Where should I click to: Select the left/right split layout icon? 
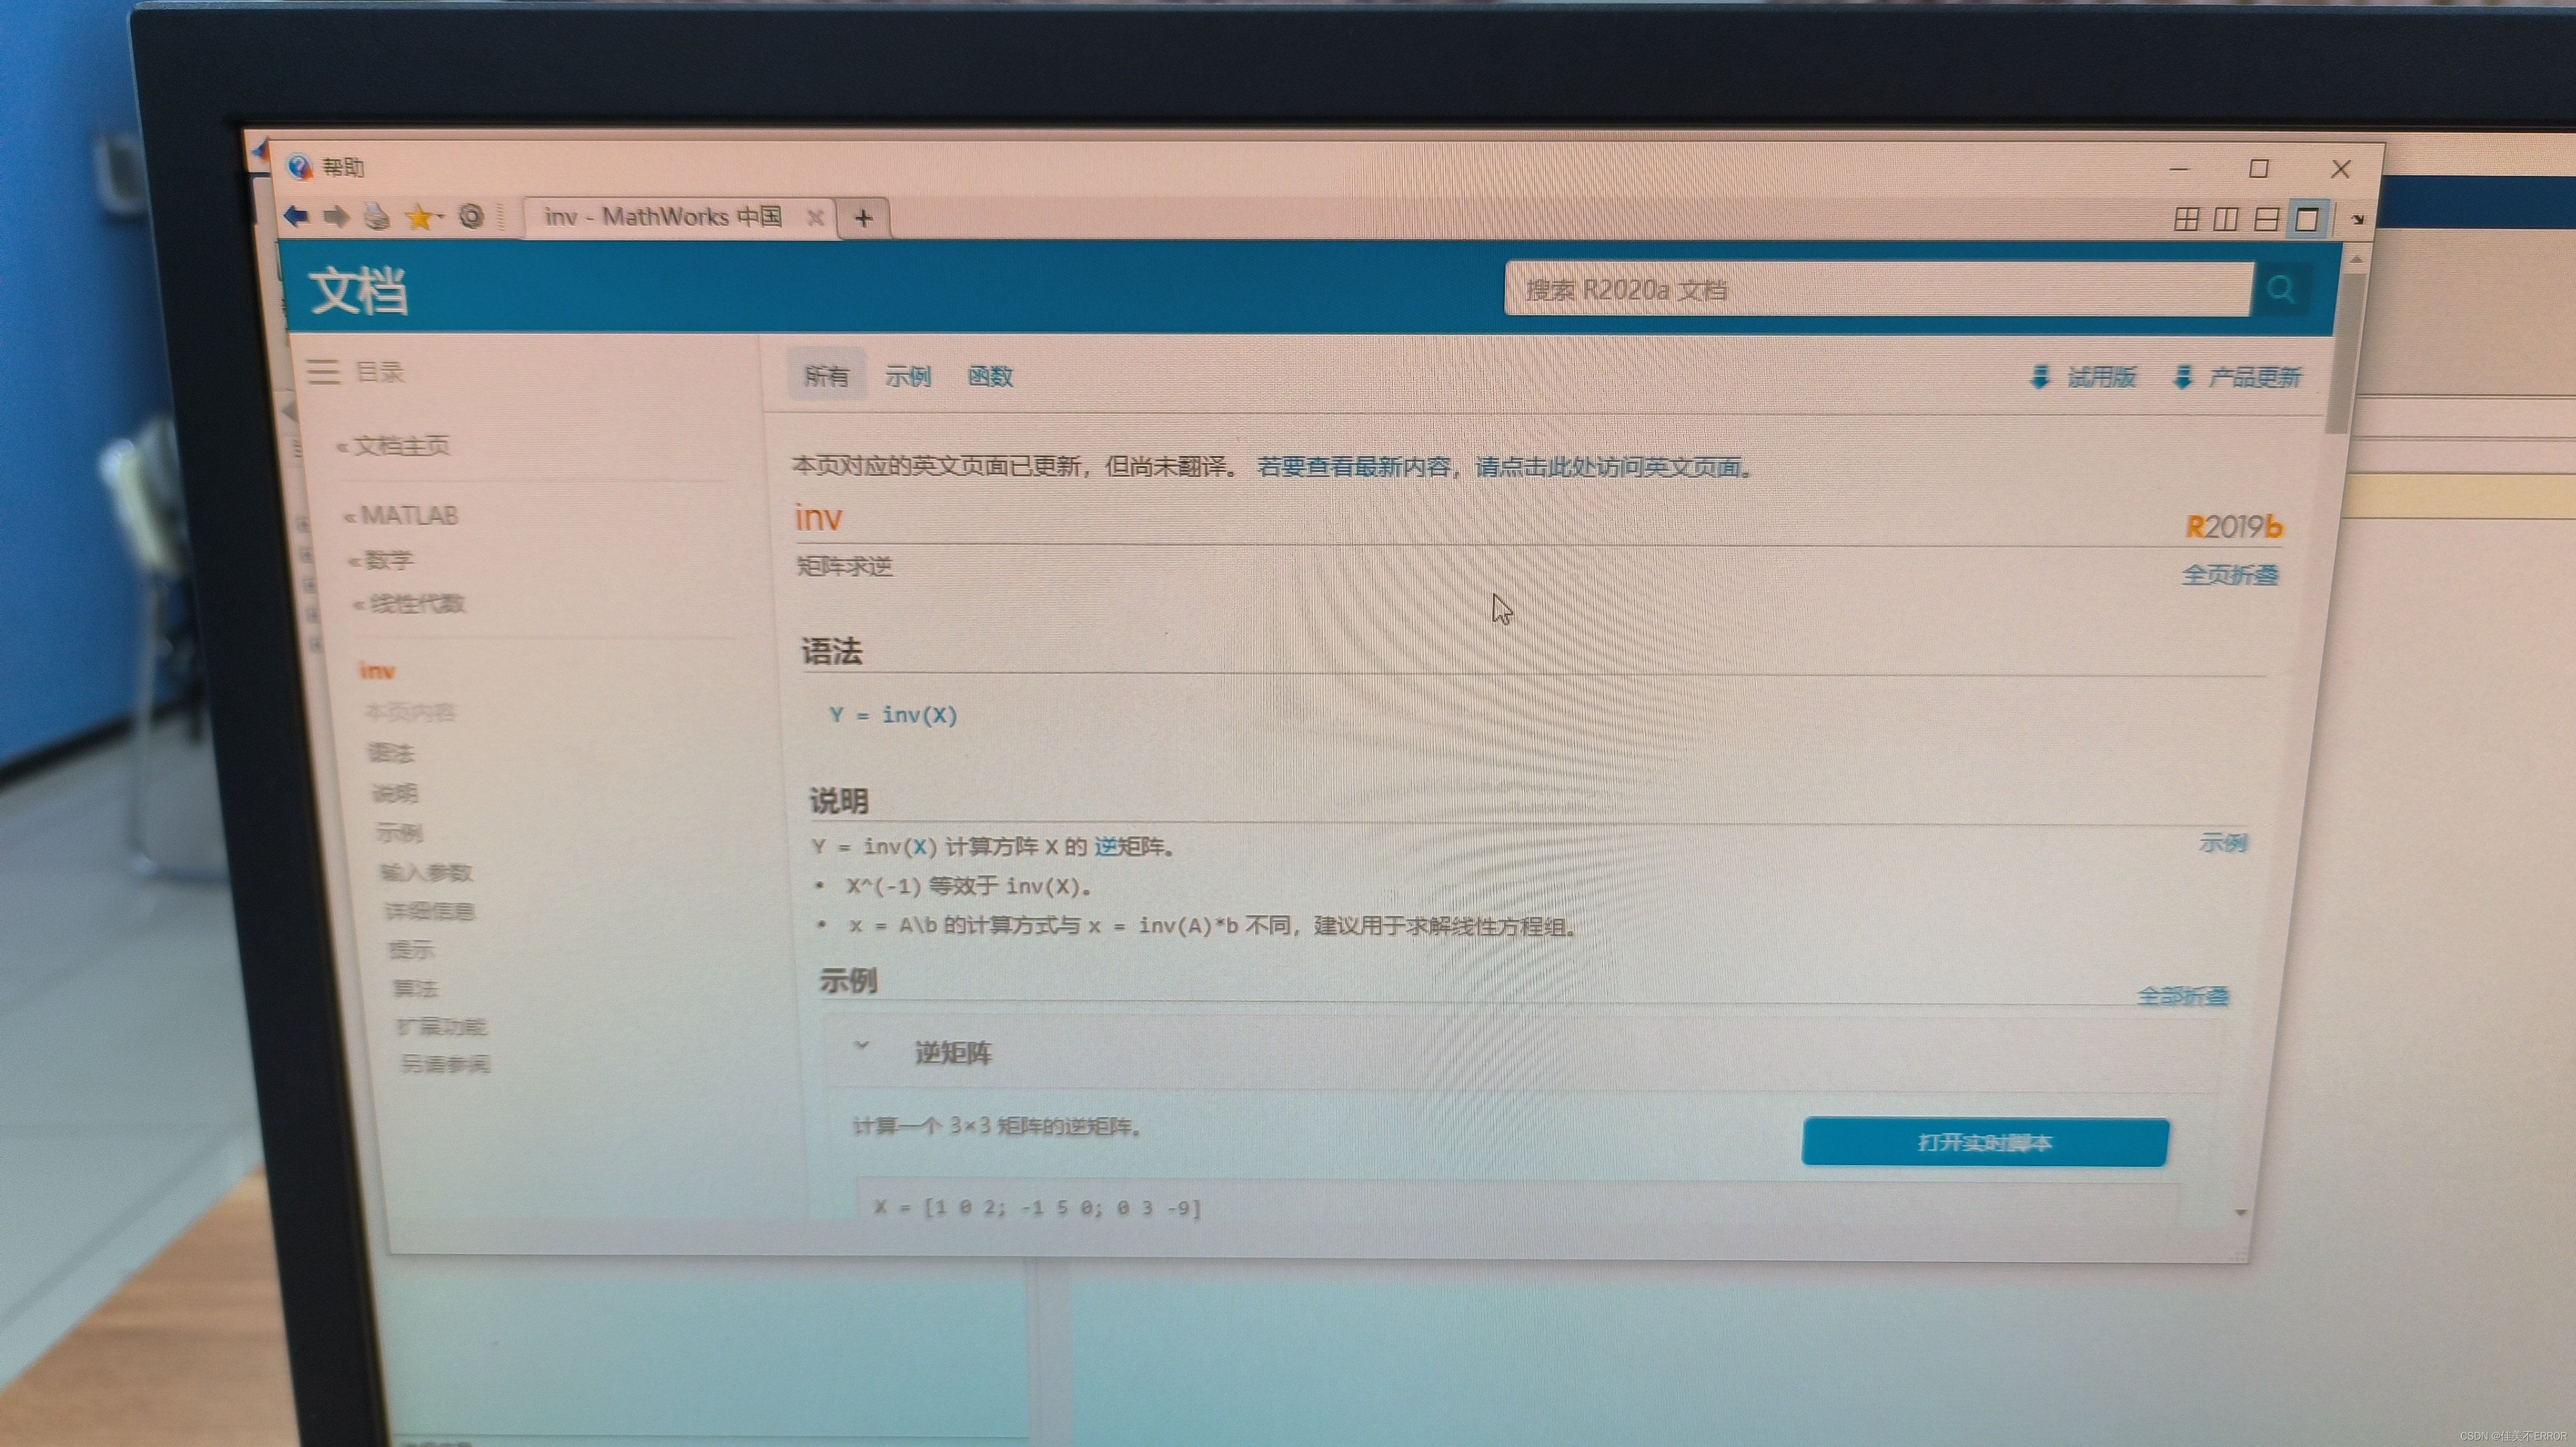[x=2226, y=219]
